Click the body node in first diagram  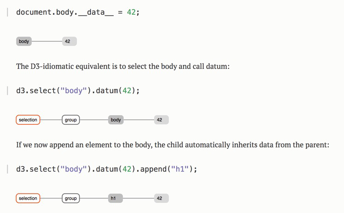pos(24,41)
